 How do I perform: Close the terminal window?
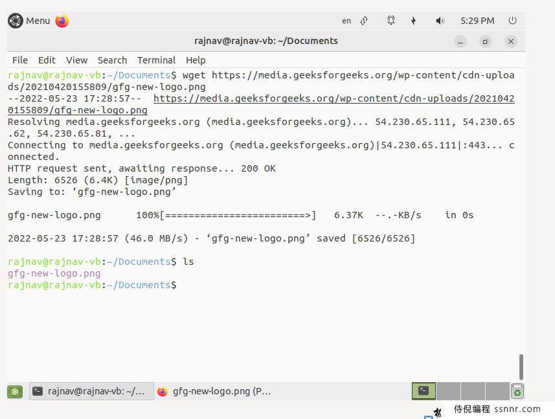click(x=511, y=41)
